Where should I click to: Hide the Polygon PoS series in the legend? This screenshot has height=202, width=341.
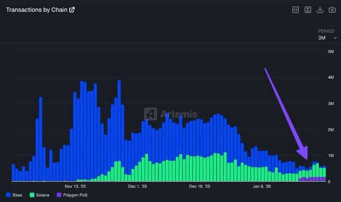coord(75,194)
